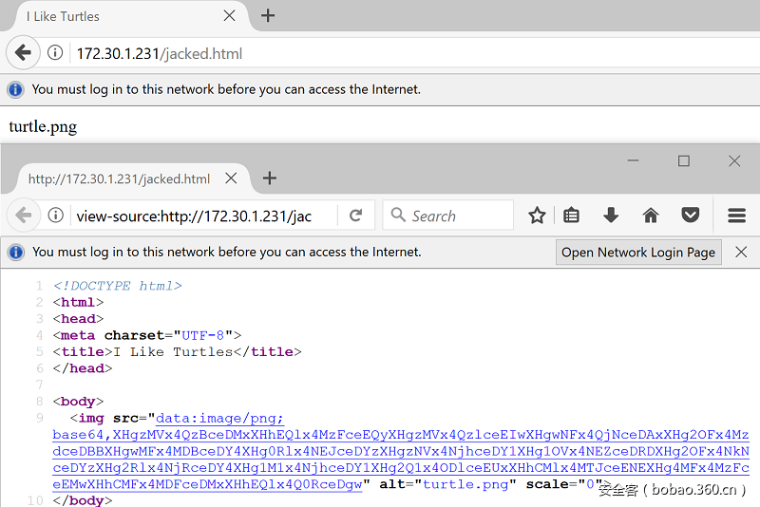Screen dimensions: 760x507
Task: Show site information in view-source window
Action: (56, 215)
